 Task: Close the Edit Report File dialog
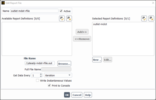(x=153, y=3)
